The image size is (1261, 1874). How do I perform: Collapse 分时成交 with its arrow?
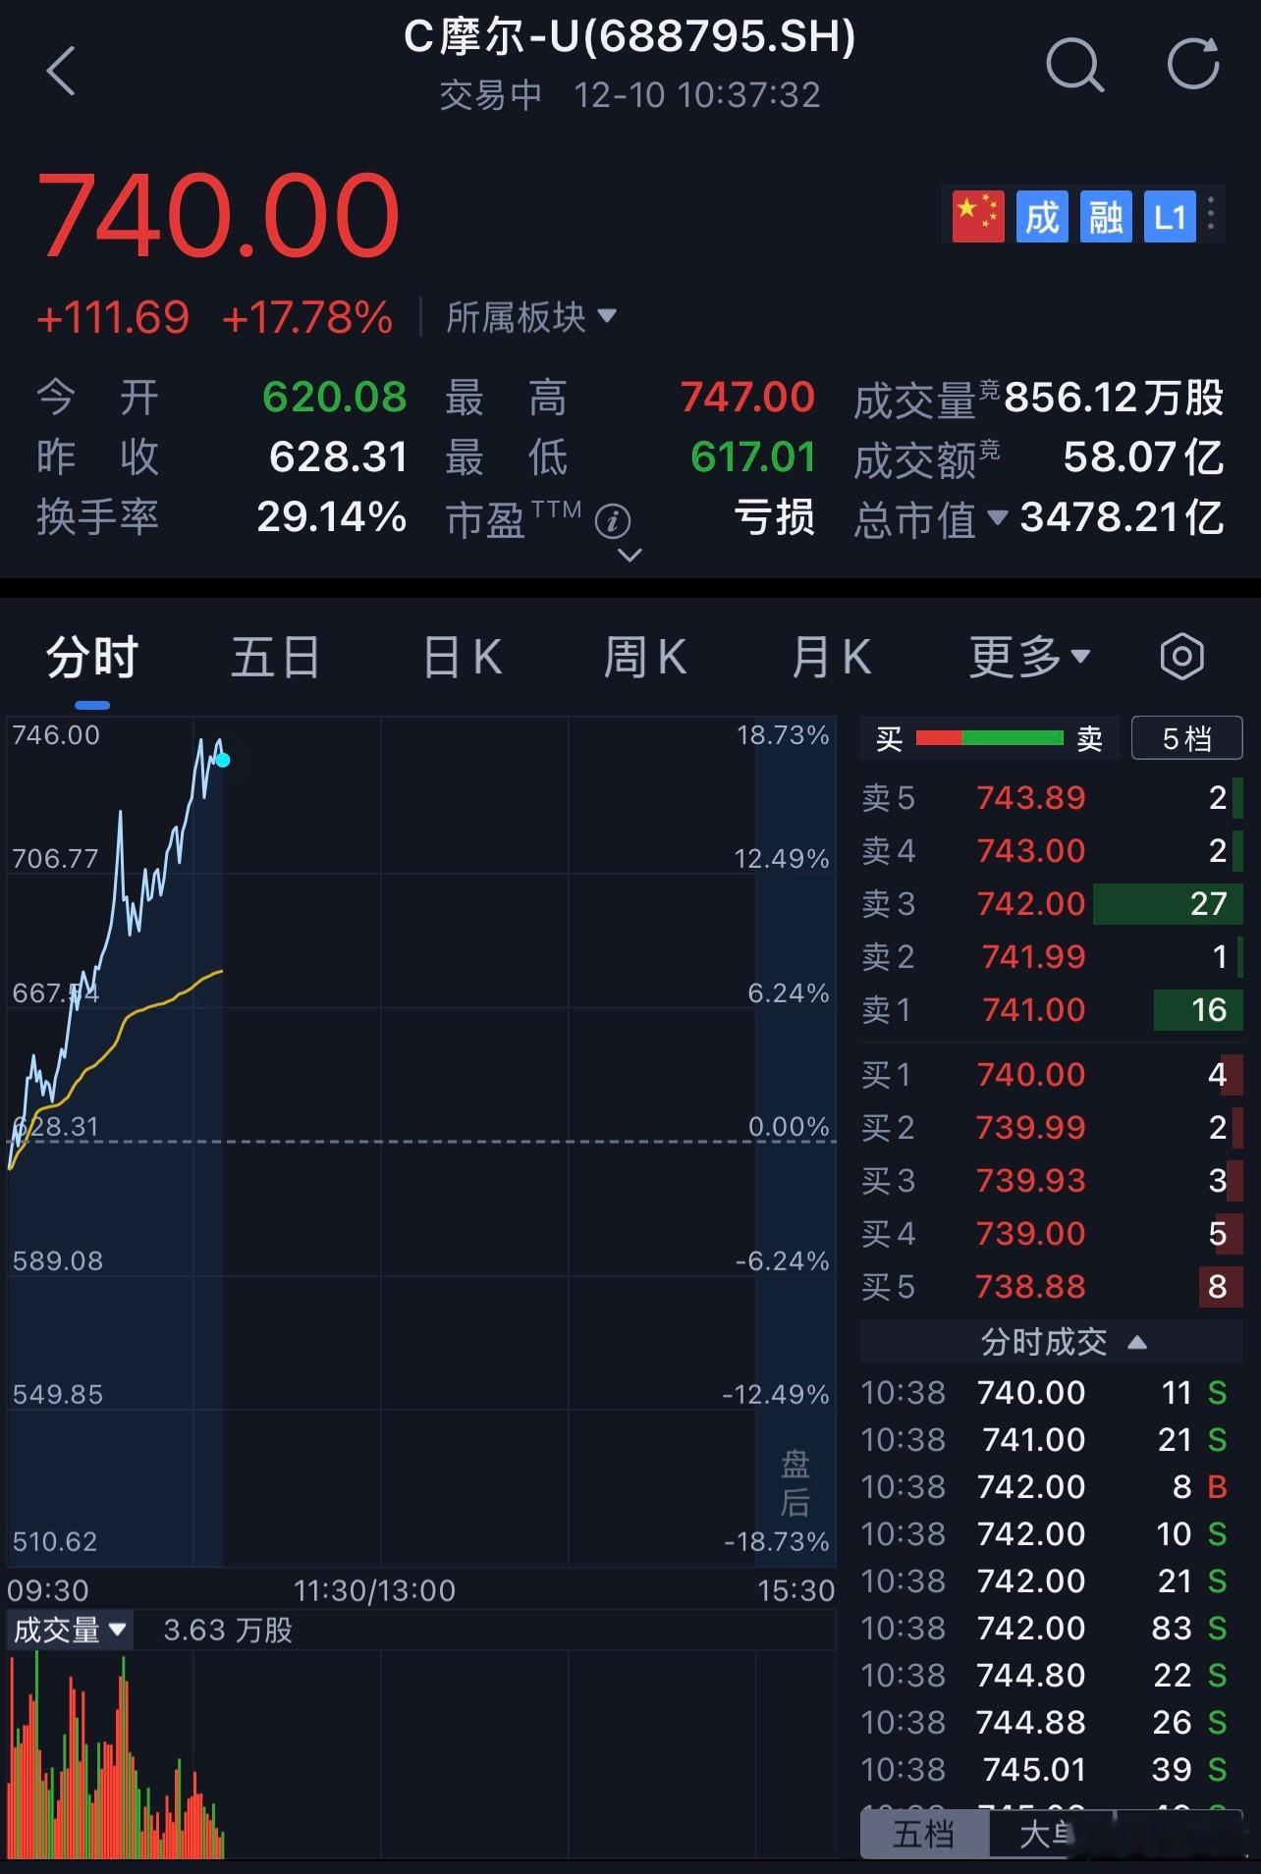click(x=1136, y=1342)
